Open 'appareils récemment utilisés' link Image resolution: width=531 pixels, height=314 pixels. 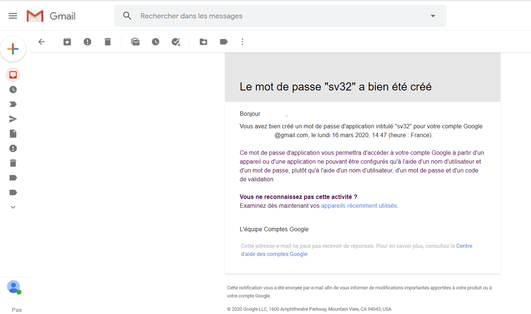tap(359, 206)
